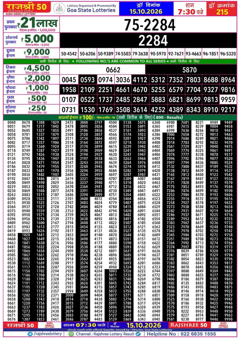Select first prize number 75-2284
This screenshot has height=339, width=239.
pyautogui.click(x=150, y=25)
